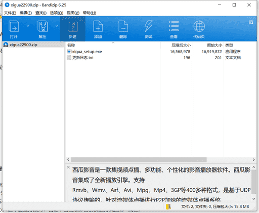Click the toolbar layout grid icon
Screen dimensions: 259x213
tap(251, 22)
